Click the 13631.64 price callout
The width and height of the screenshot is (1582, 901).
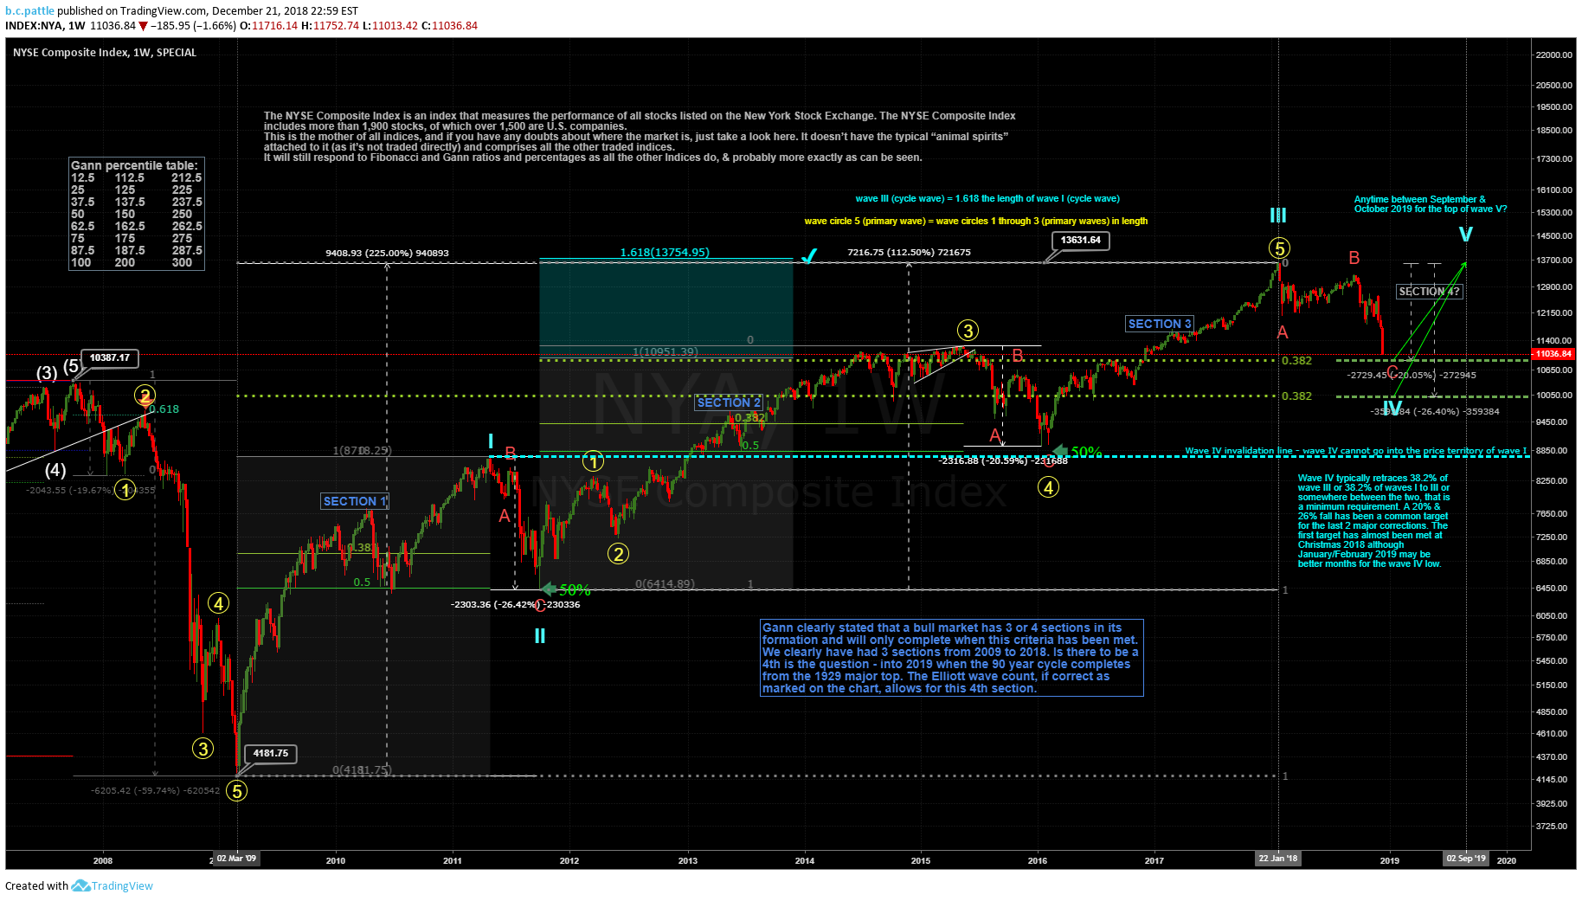[1081, 241]
